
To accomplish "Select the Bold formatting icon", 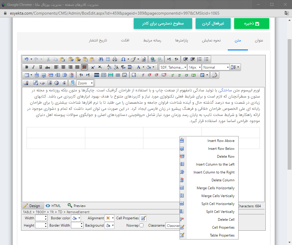I will coord(27,67).
